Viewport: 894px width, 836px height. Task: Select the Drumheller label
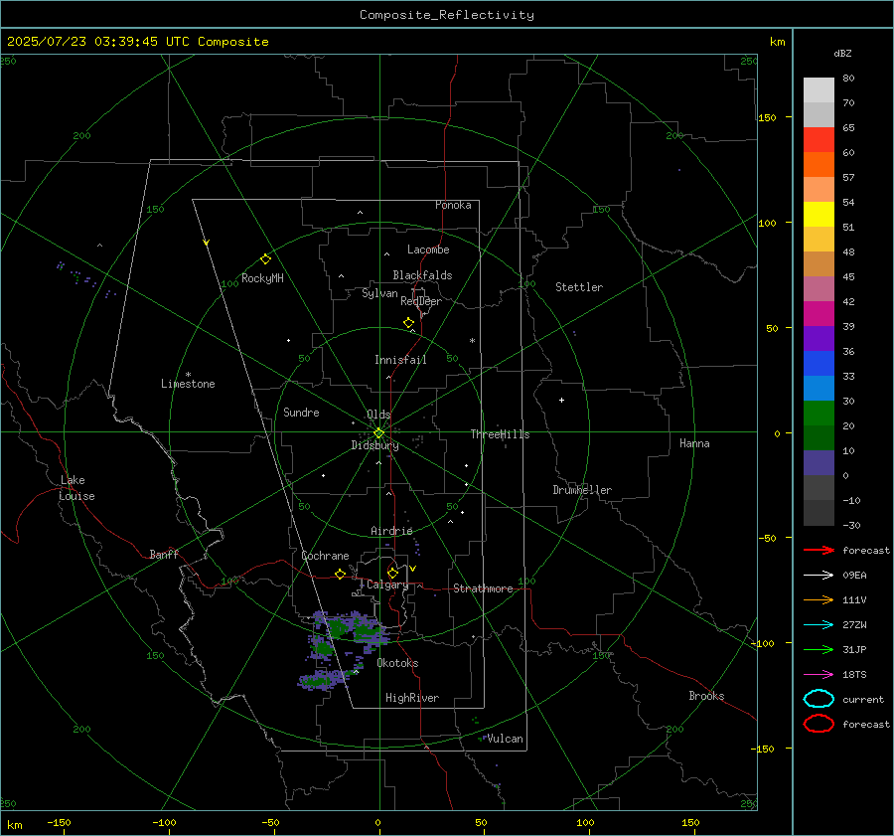(582, 490)
